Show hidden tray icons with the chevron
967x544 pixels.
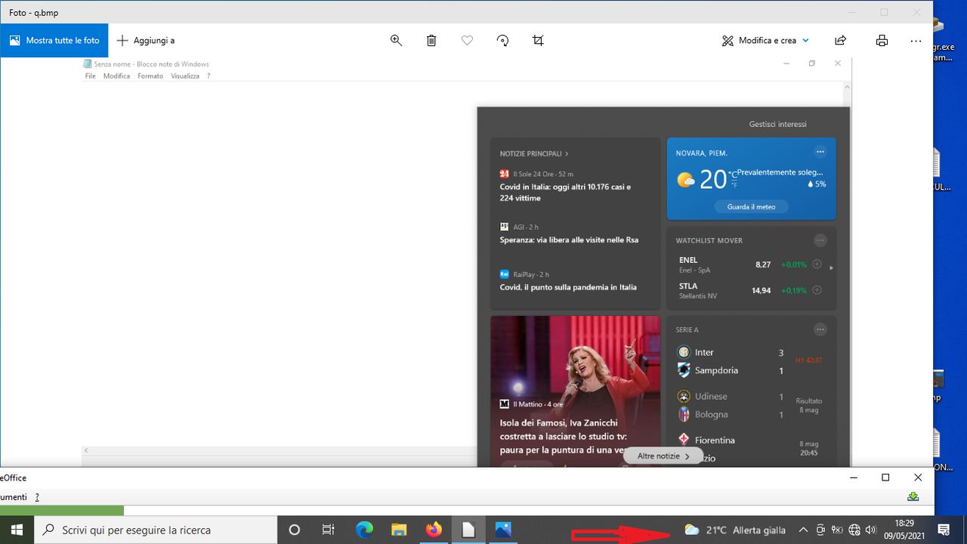click(803, 530)
